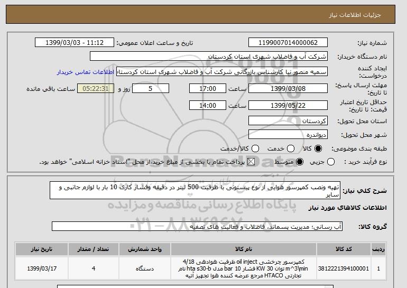Select the خدمت radio button
The image size is (407, 288).
(x=291, y=148)
